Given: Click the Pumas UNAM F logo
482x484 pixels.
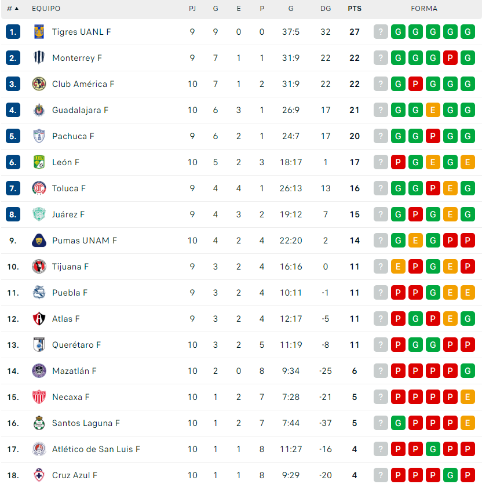Looking at the screenshot, I should click(x=39, y=241).
